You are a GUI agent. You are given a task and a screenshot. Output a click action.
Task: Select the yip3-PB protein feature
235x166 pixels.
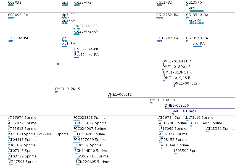coord(64,41)
